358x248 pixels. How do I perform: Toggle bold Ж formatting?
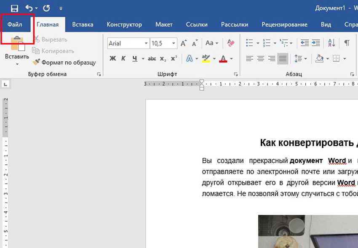(x=112, y=58)
